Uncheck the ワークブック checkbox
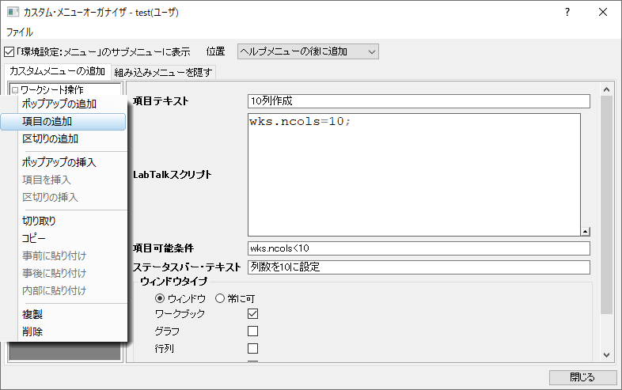 [x=252, y=314]
